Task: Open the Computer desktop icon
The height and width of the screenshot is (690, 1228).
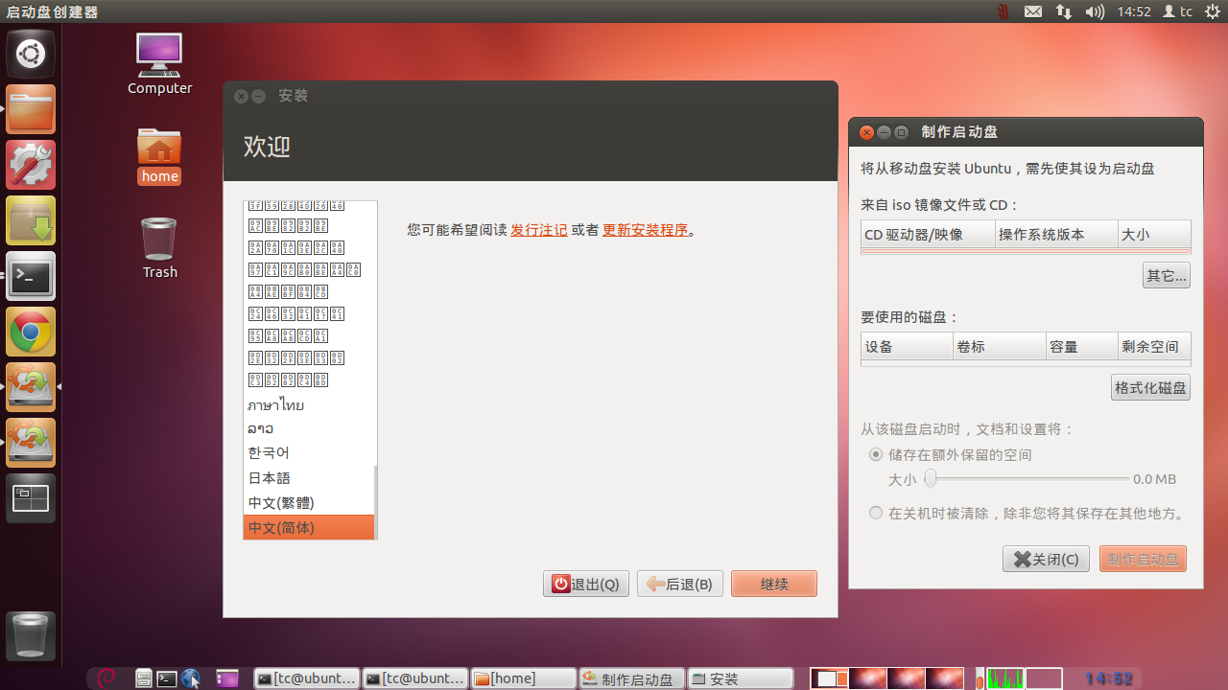Action: tap(159, 63)
